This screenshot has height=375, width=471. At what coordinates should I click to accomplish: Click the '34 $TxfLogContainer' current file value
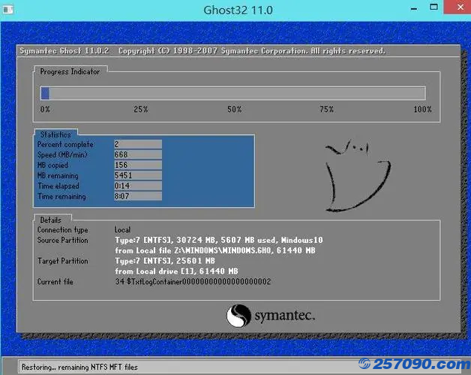click(193, 281)
